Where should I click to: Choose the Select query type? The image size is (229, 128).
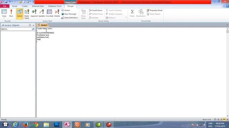tap(20, 14)
